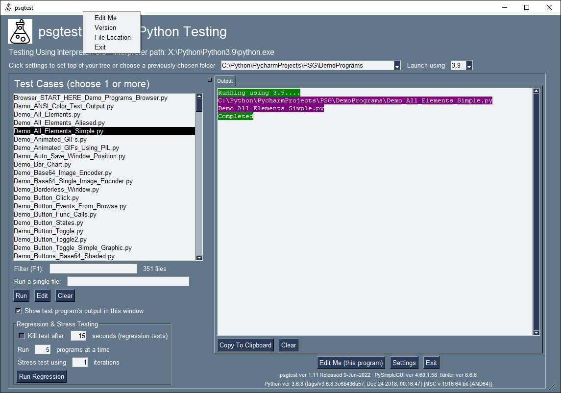Click the test cases list scrollbar thumb
The image size is (561, 393).
(x=199, y=106)
